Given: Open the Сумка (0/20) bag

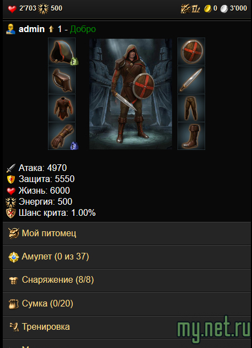Looking at the screenshot, I should (x=126, y=304).
